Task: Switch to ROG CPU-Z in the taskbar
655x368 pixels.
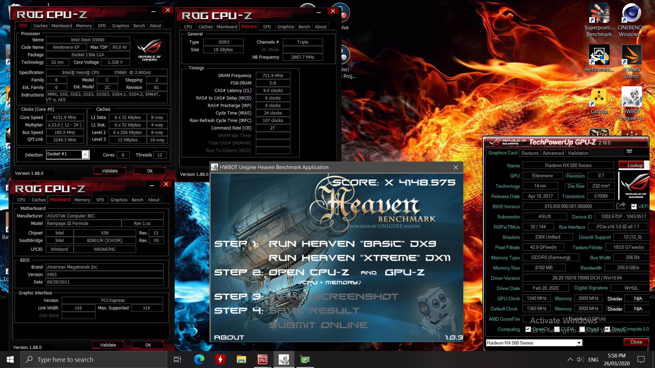Action: 262,359
